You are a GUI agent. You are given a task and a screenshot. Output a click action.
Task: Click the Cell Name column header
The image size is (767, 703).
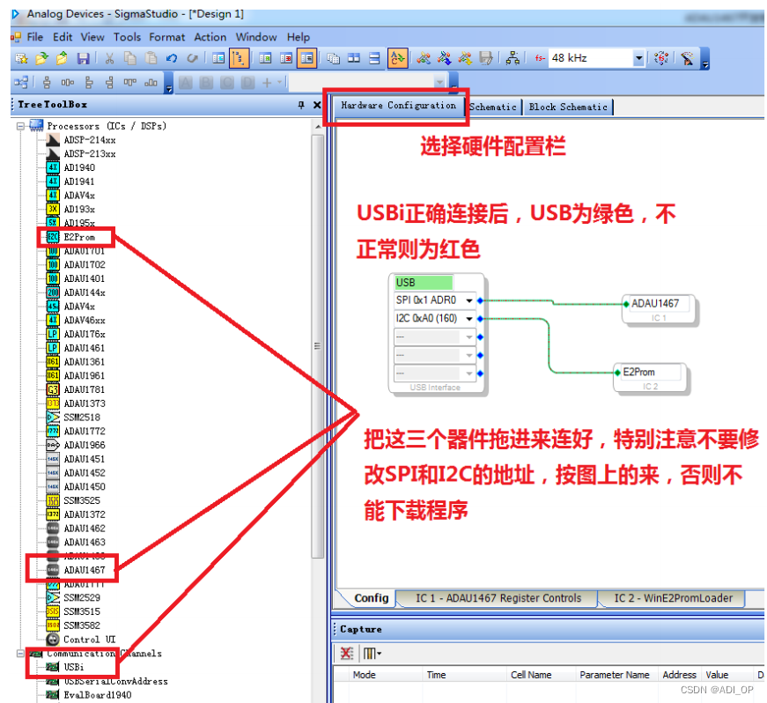(x=531, y=675)
